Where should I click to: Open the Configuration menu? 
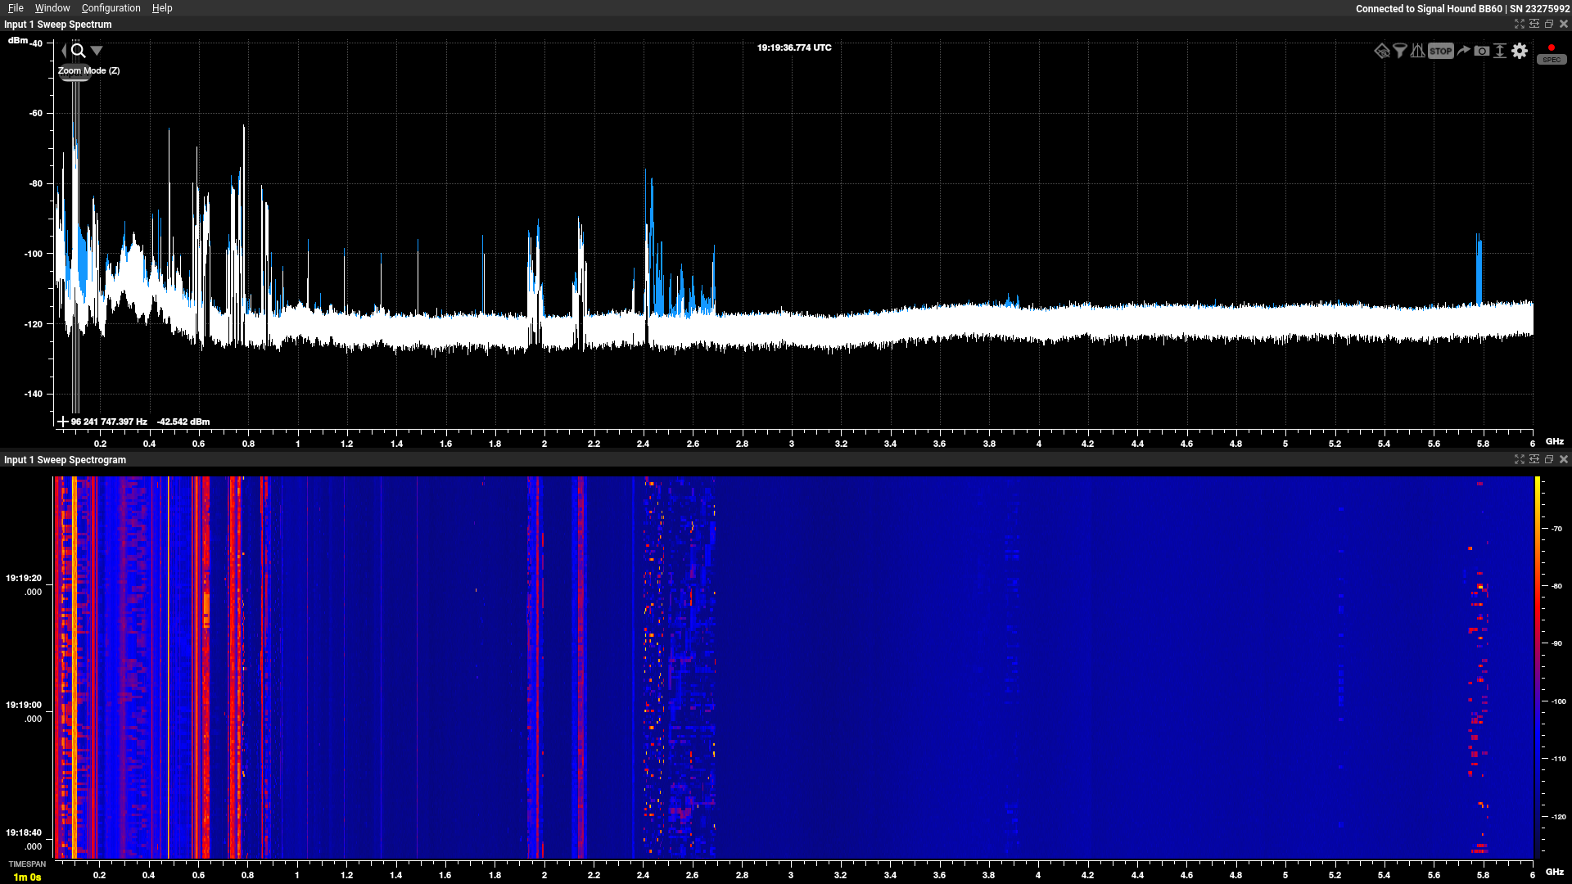(x=111, y=8)
